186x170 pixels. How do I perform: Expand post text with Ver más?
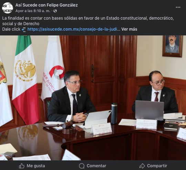pos(129,29)
